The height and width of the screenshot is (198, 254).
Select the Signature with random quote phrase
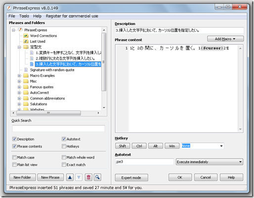(52, 70)
